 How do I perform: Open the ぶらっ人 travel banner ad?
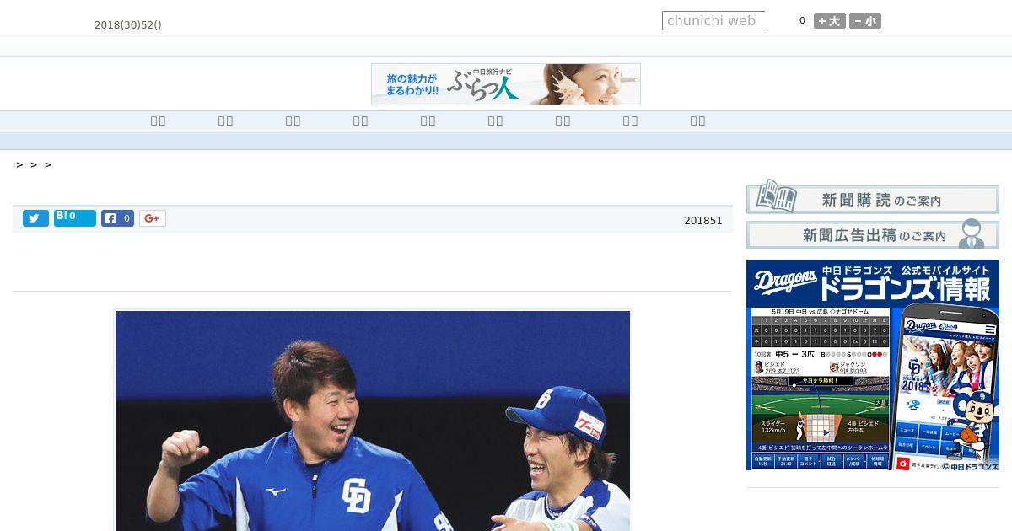coord(506,84)
